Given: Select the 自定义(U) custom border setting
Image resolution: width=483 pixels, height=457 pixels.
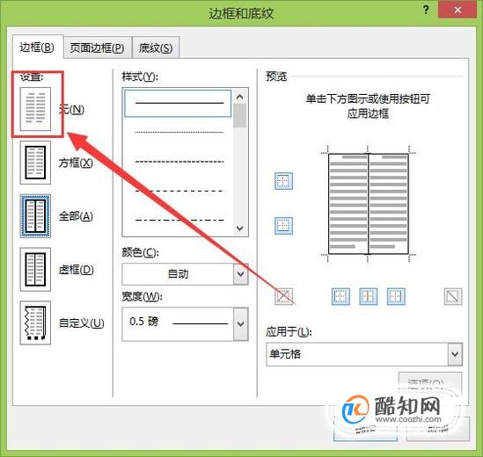Looking at the screenshot, I should coord(35,323).
